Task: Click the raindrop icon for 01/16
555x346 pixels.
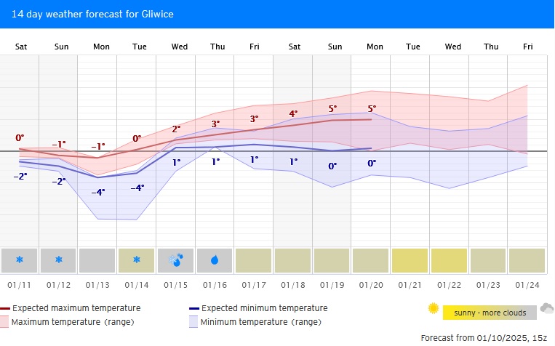Action: pos(215,259)
